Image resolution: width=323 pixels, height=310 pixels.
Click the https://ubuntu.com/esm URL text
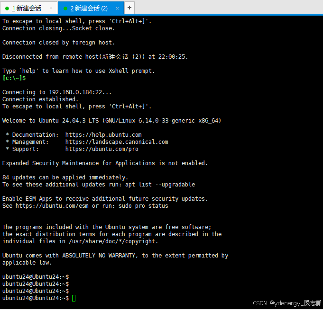point(52,206)
